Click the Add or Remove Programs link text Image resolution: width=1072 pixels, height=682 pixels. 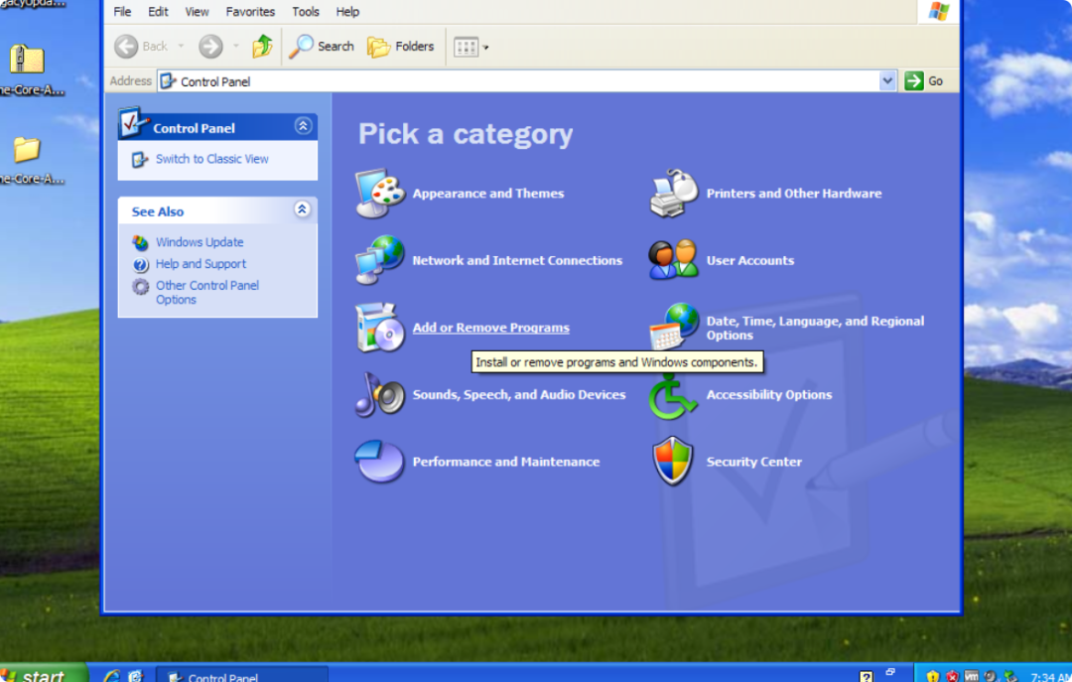pyautogui.click(x=491, y=328)
